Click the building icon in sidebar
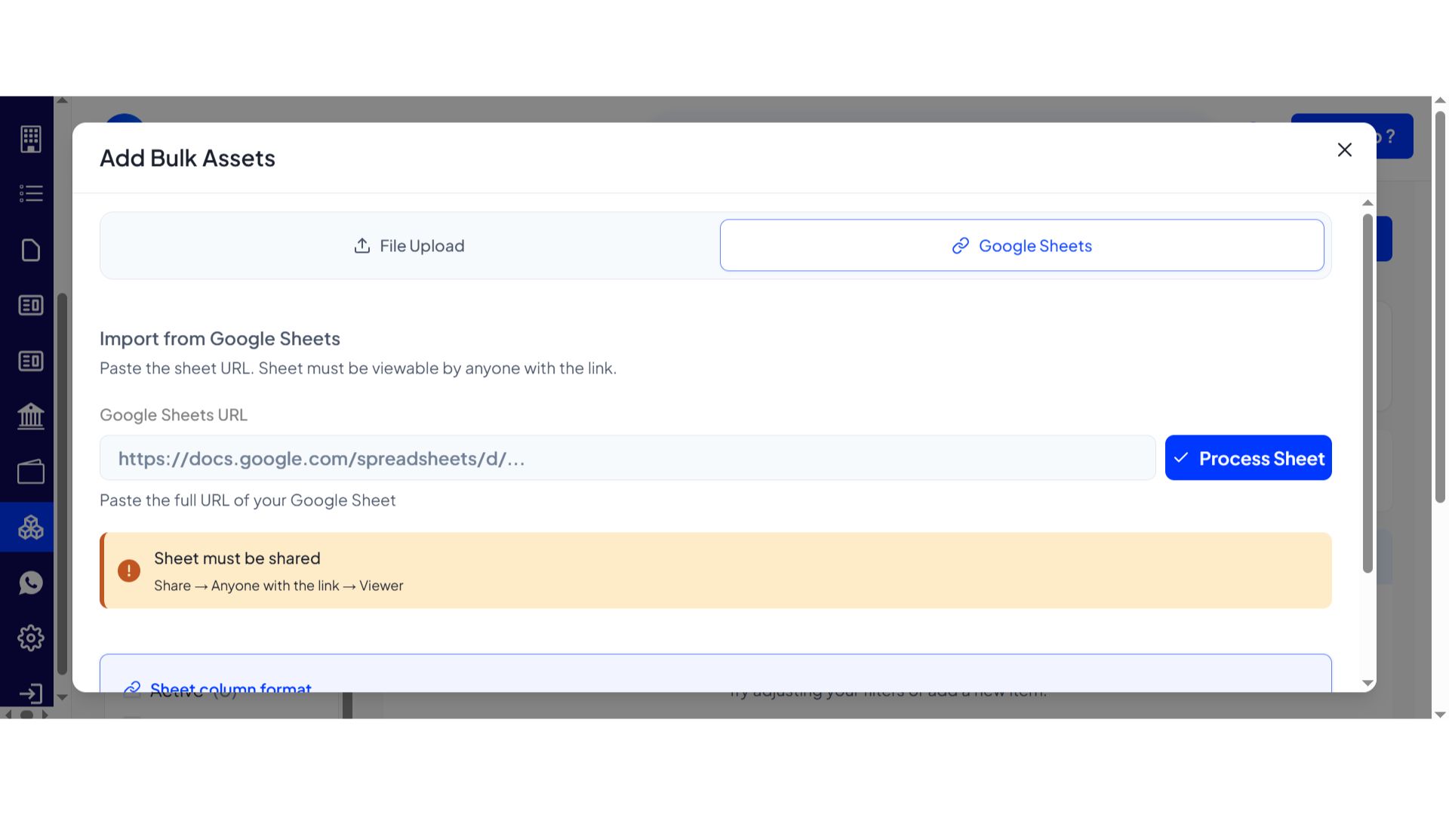Viewport: 1449px width, 815px height. 30,139
